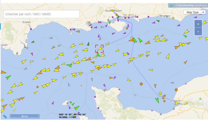Click the Le Havre city label
The width and height of the screenshot is (208, 120).
tap(175, 101)
